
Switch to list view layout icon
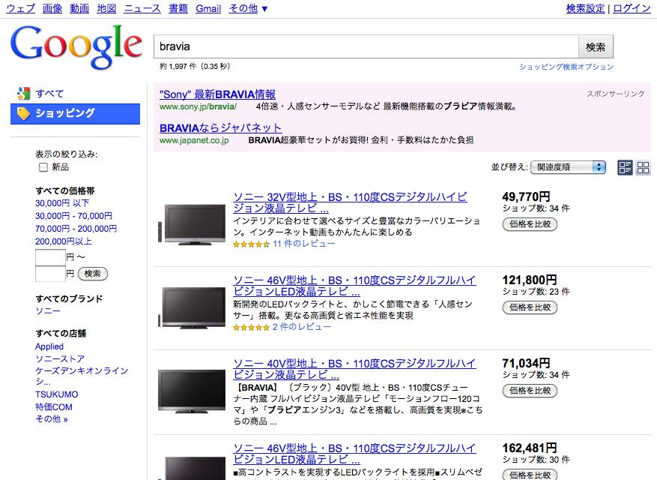click(x=625, y=167)
